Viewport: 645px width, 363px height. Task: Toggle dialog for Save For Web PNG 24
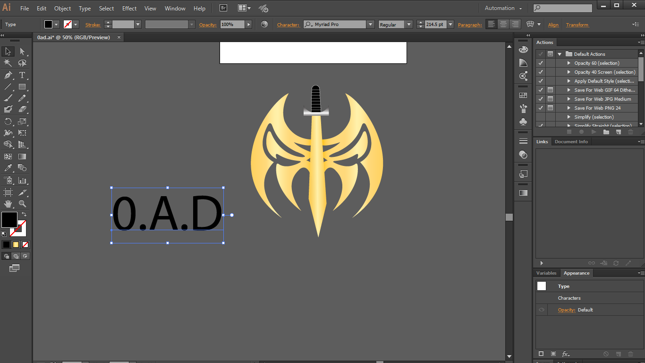click(550, 108)
